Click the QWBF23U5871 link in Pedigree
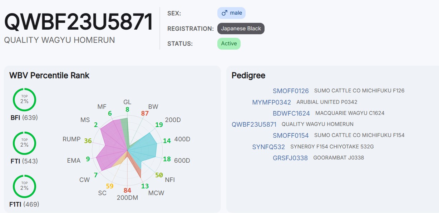The width and height of the screenshot is (439, 213). pos(254,125)
